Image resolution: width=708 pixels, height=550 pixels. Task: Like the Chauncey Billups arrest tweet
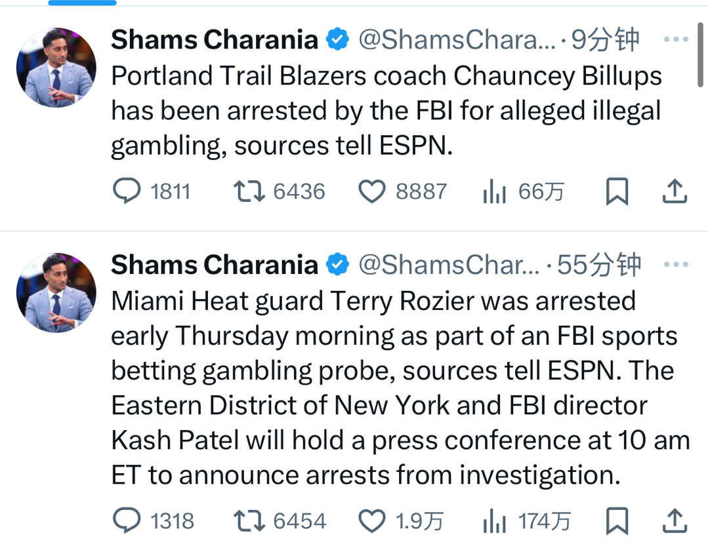pos(372,191)
